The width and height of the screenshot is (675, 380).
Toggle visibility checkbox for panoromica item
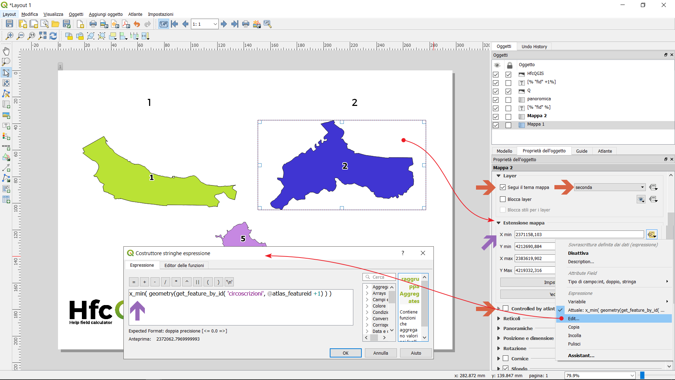[496, 100]
